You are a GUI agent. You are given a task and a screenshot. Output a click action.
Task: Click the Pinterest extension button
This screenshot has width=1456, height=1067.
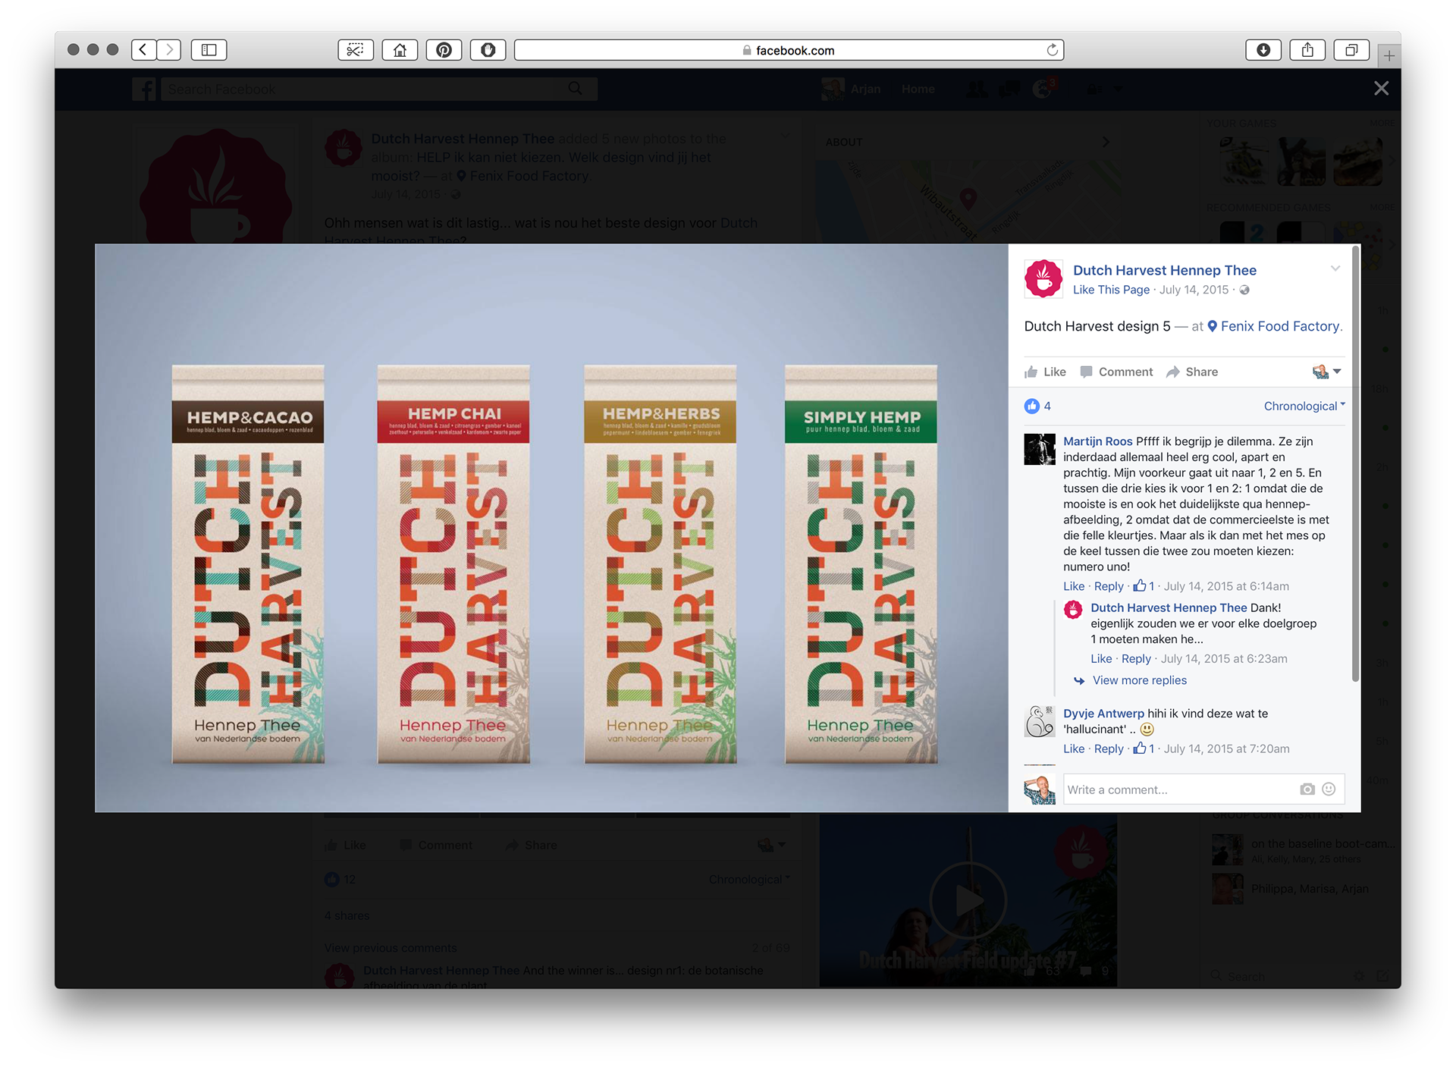click(x=444, y=50)
